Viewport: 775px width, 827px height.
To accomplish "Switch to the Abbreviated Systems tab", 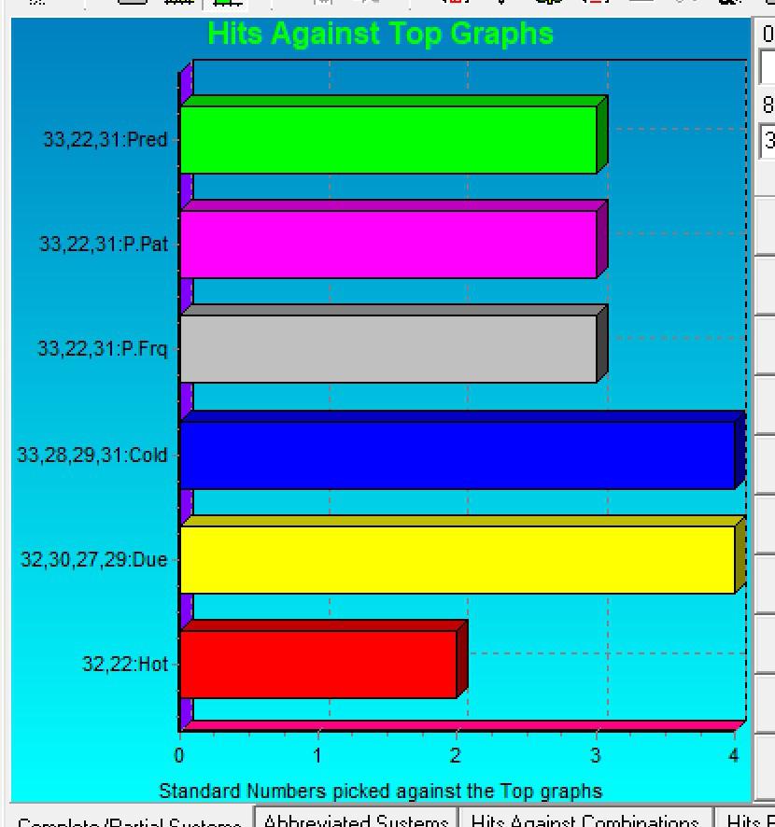I will click(356, 820).
